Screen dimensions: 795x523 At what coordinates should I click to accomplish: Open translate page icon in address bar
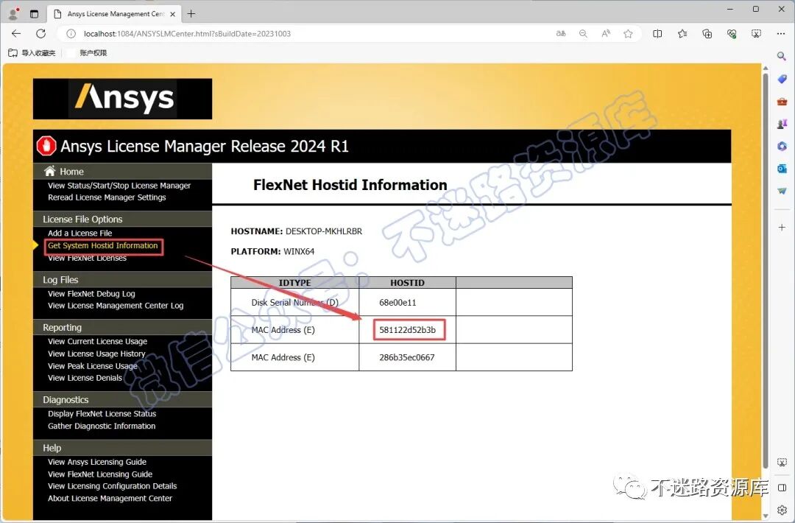point(561,33)
